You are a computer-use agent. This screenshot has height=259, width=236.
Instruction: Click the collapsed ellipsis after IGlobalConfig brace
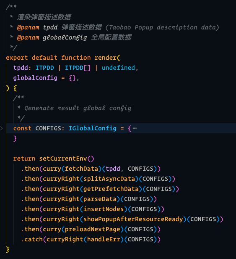[x=135, y=128]
